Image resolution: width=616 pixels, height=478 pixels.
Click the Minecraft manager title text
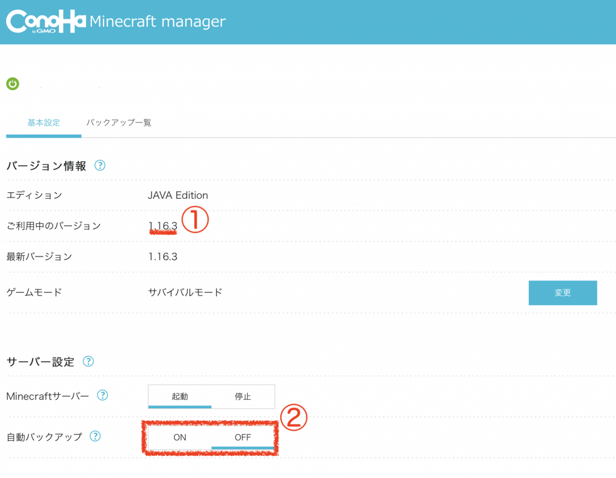click(x=158, y=21)
